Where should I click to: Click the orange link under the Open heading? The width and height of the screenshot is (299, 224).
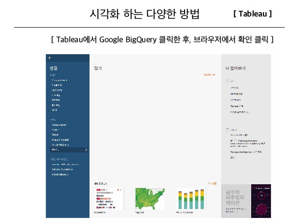(x=210, y=75)
